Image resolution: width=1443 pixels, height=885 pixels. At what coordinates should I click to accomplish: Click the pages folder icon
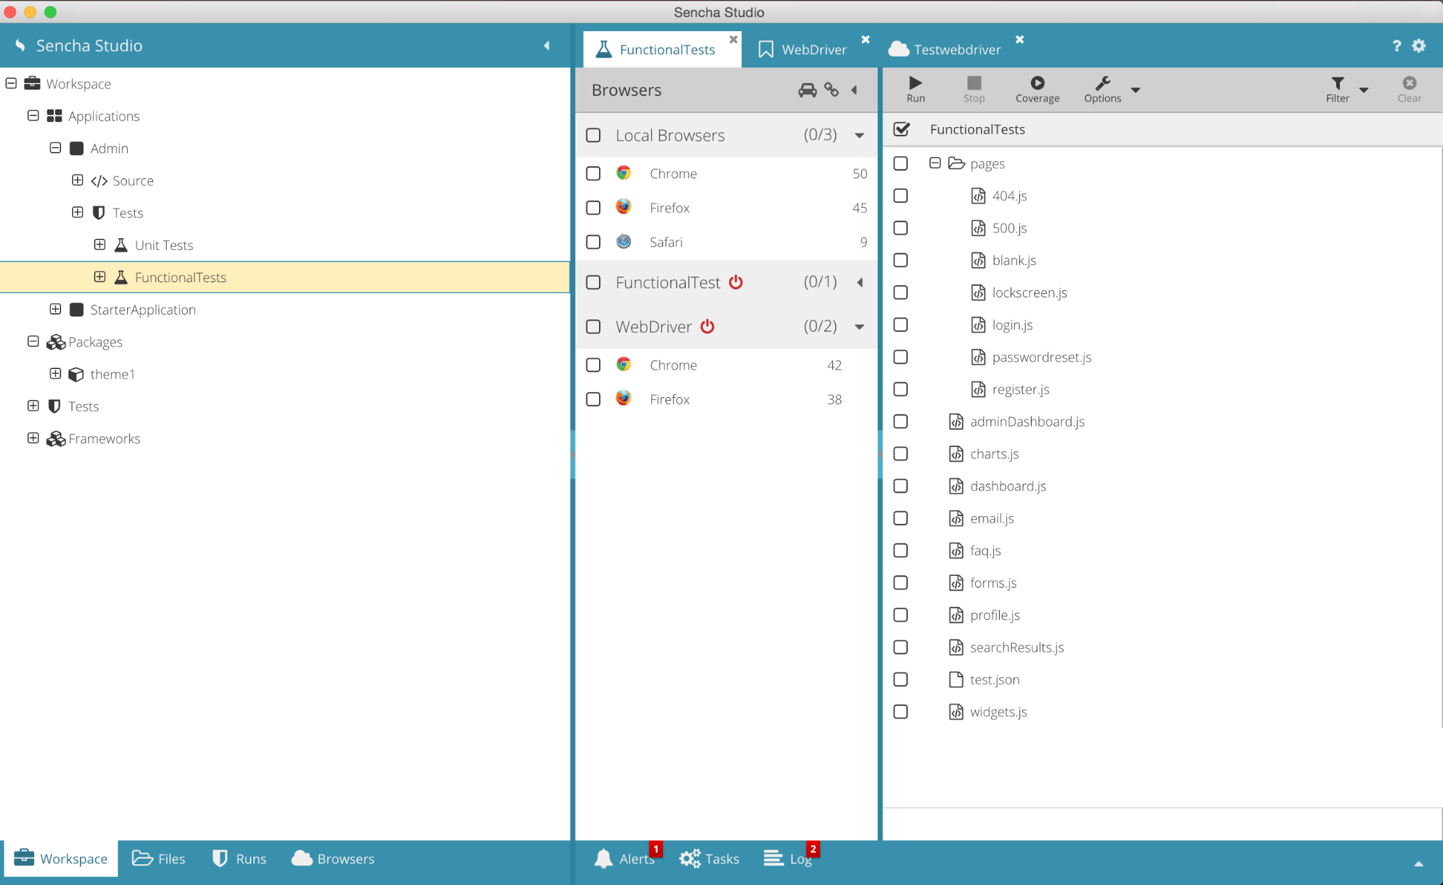(956, 163)
